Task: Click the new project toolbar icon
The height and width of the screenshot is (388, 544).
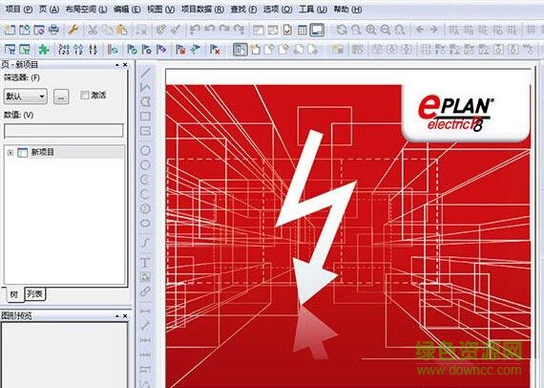Action: (x=10, y=30)
